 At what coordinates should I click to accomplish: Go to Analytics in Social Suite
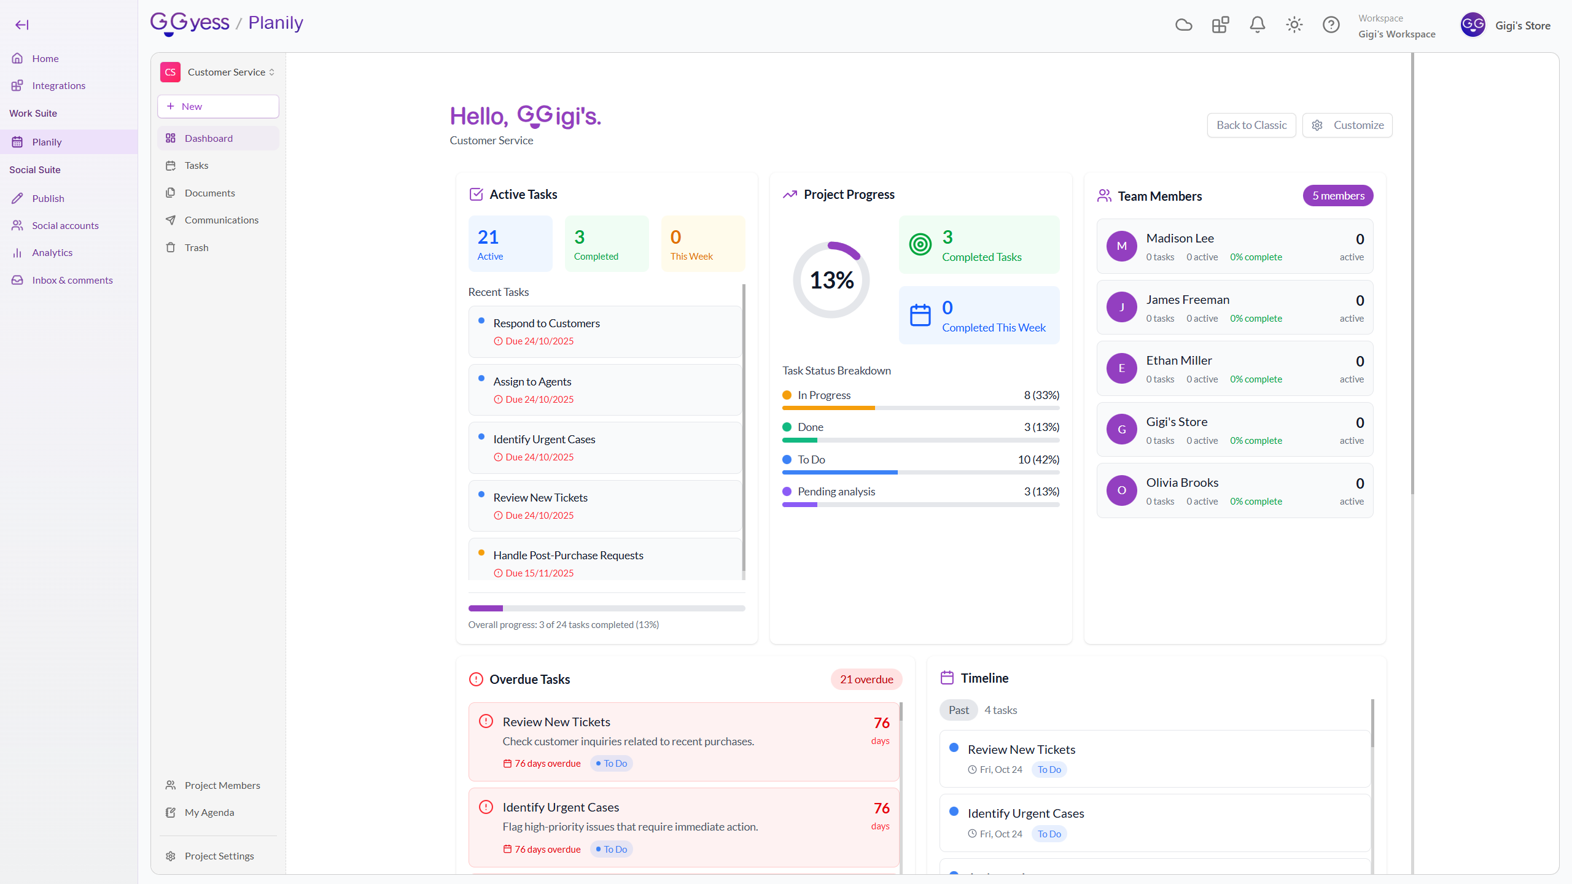(52, 252)
